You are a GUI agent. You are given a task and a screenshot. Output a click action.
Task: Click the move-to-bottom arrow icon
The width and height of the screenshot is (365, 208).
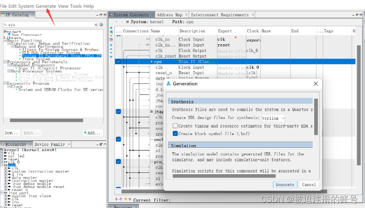(x=111, y=57)
